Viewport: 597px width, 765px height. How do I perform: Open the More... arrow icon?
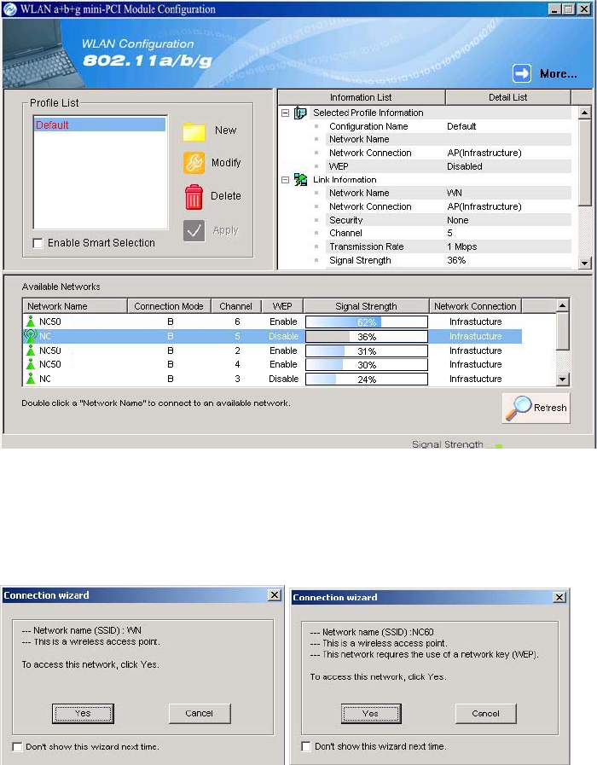click(x=521, y=73)
